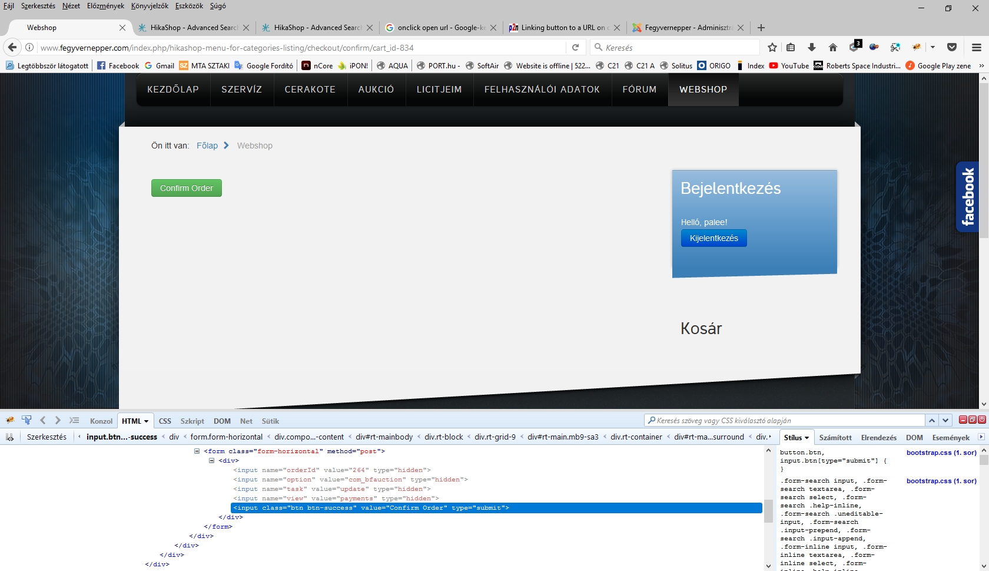989x571 pixels.
Task: Switch to the Elrendezés side panel tab
Action: pyautogui.click(x=879, y=438)
